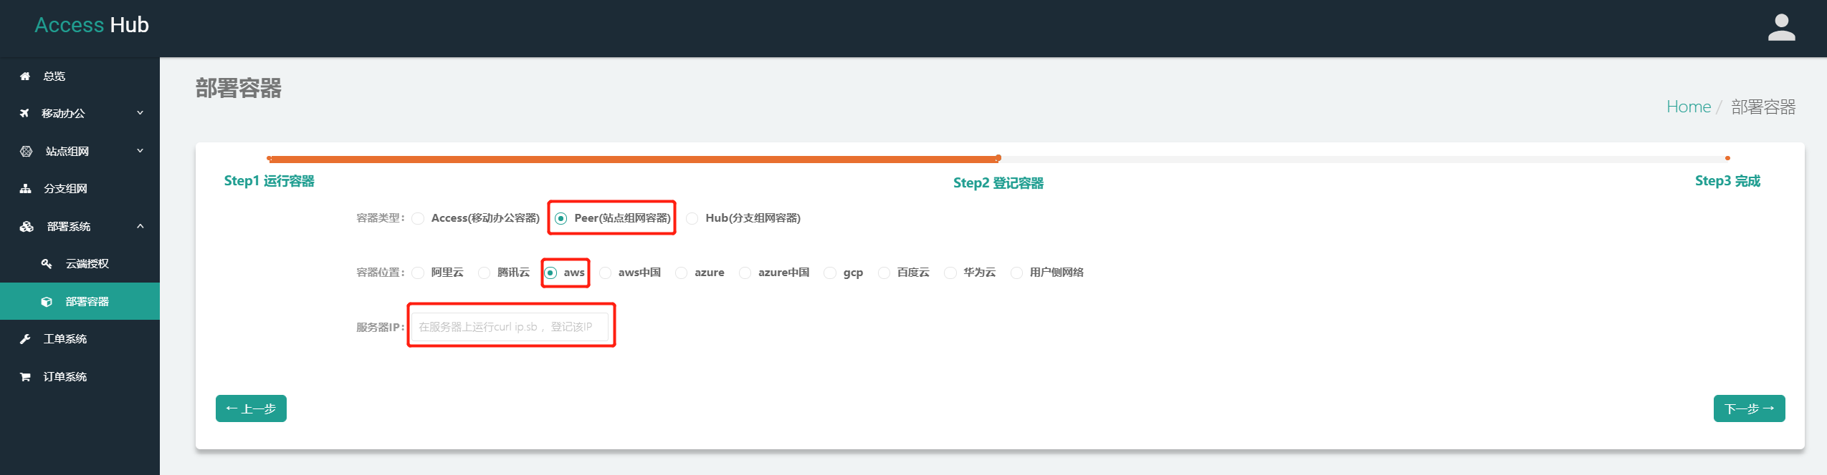The image size is (1827, 475).
Task: Click the Step3 end marker on progress bar
Action: tap(1727, 158)
